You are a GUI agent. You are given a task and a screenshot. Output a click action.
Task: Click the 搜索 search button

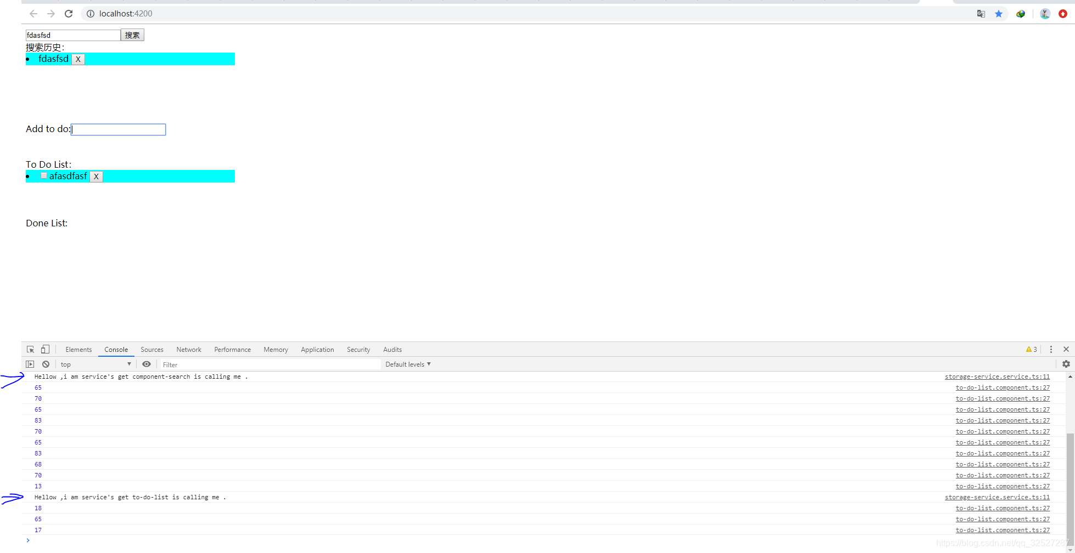pos(132,35)
